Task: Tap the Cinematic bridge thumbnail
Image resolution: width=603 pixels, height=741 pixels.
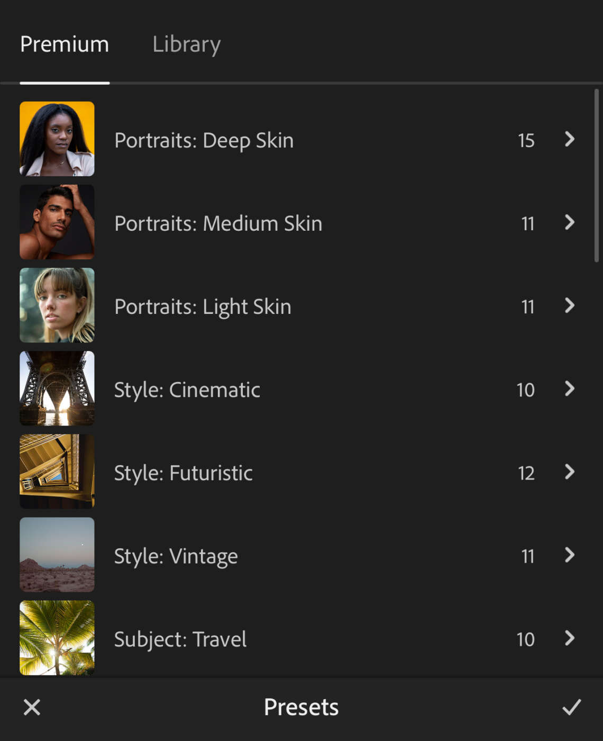Action: (x=57, y=388)
